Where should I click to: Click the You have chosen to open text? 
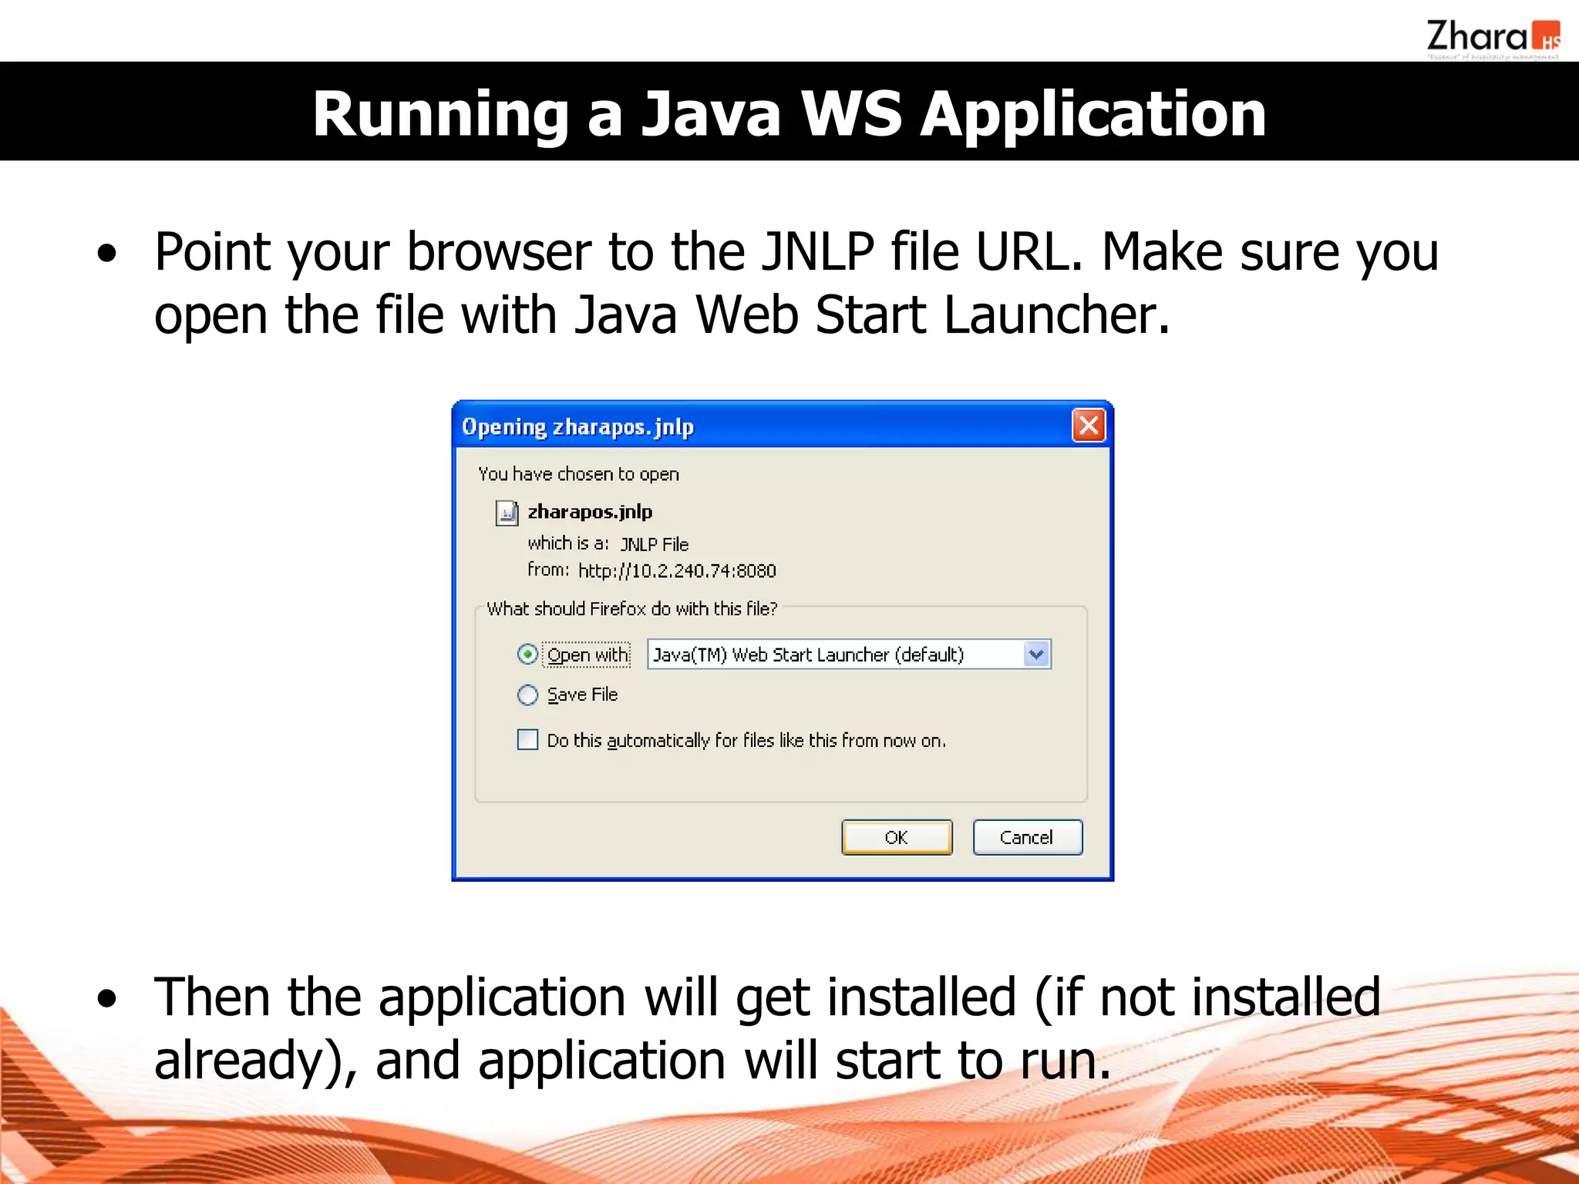tap(578, 474)
